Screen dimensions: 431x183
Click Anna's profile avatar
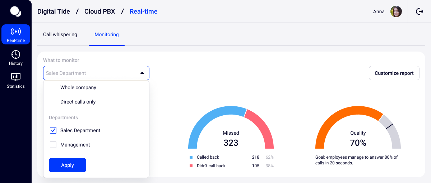pyautogui.click(x=396, y=11)
